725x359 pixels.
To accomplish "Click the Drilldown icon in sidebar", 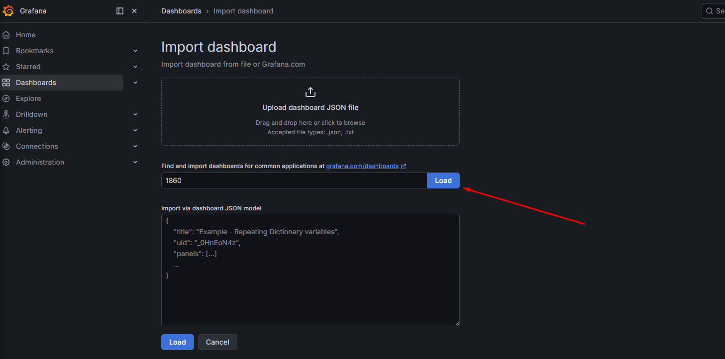I will click(6, 114).
